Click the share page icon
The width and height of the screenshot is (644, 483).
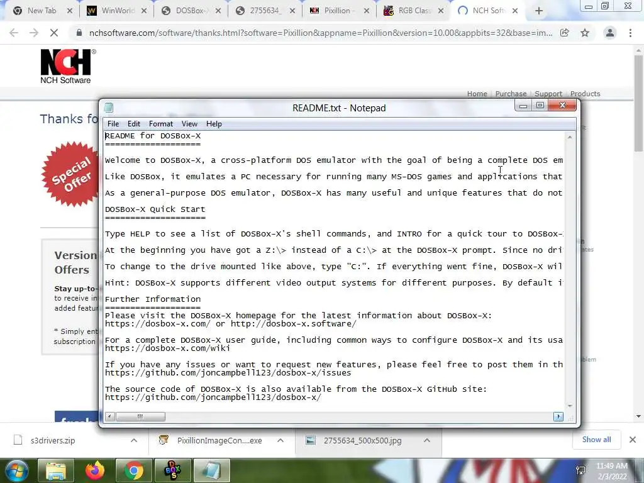565,33
